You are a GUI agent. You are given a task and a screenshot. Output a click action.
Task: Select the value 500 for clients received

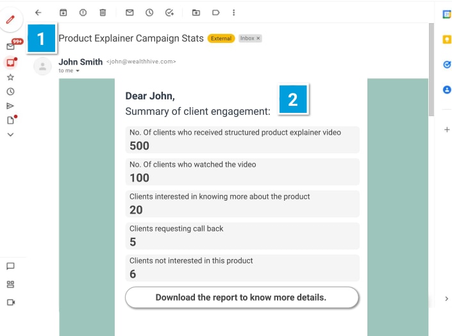pos(140,146)
